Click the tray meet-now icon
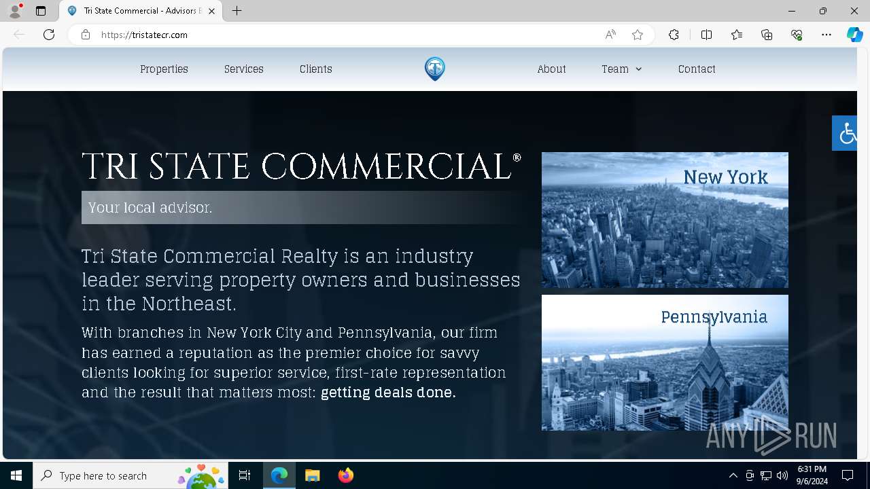The height and width of the screenshot is (489, 870). [750, 475]
